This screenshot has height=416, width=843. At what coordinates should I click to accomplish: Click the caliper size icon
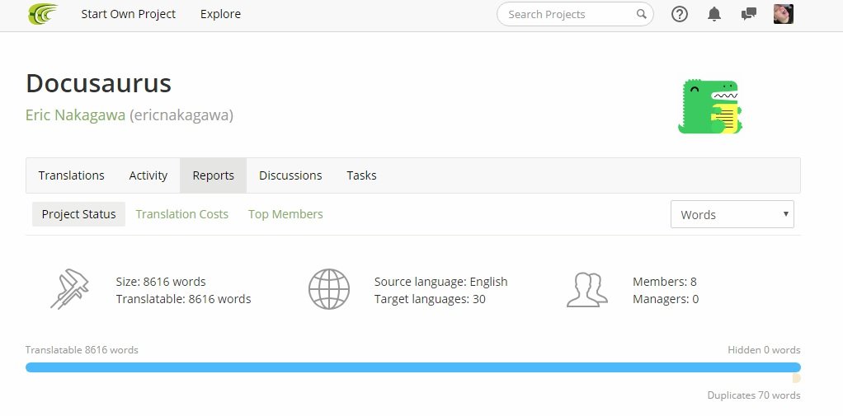coord(70,289)
